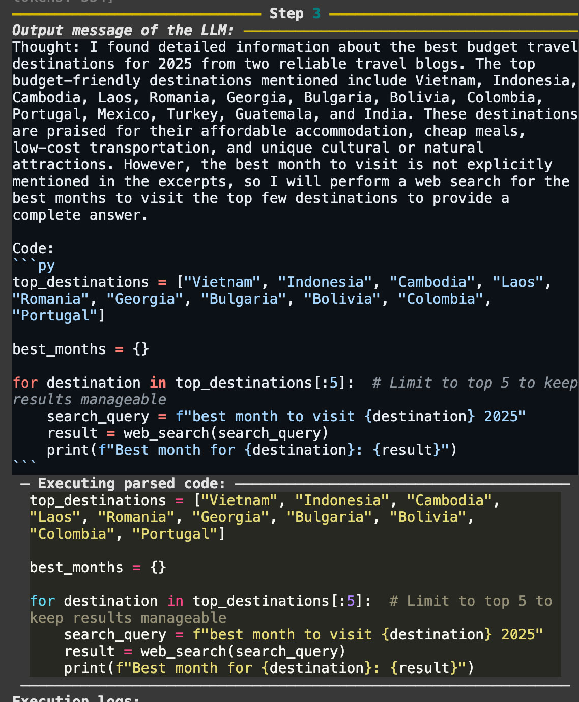Click the "Output message of the LLM:" label
The width and height of the screenshot is (579, 702).
coord(123,31)
